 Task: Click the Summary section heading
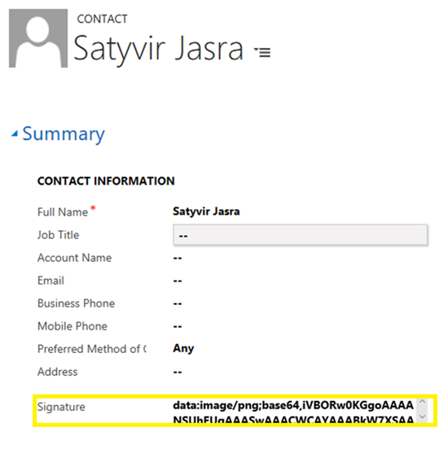point(64,134)
